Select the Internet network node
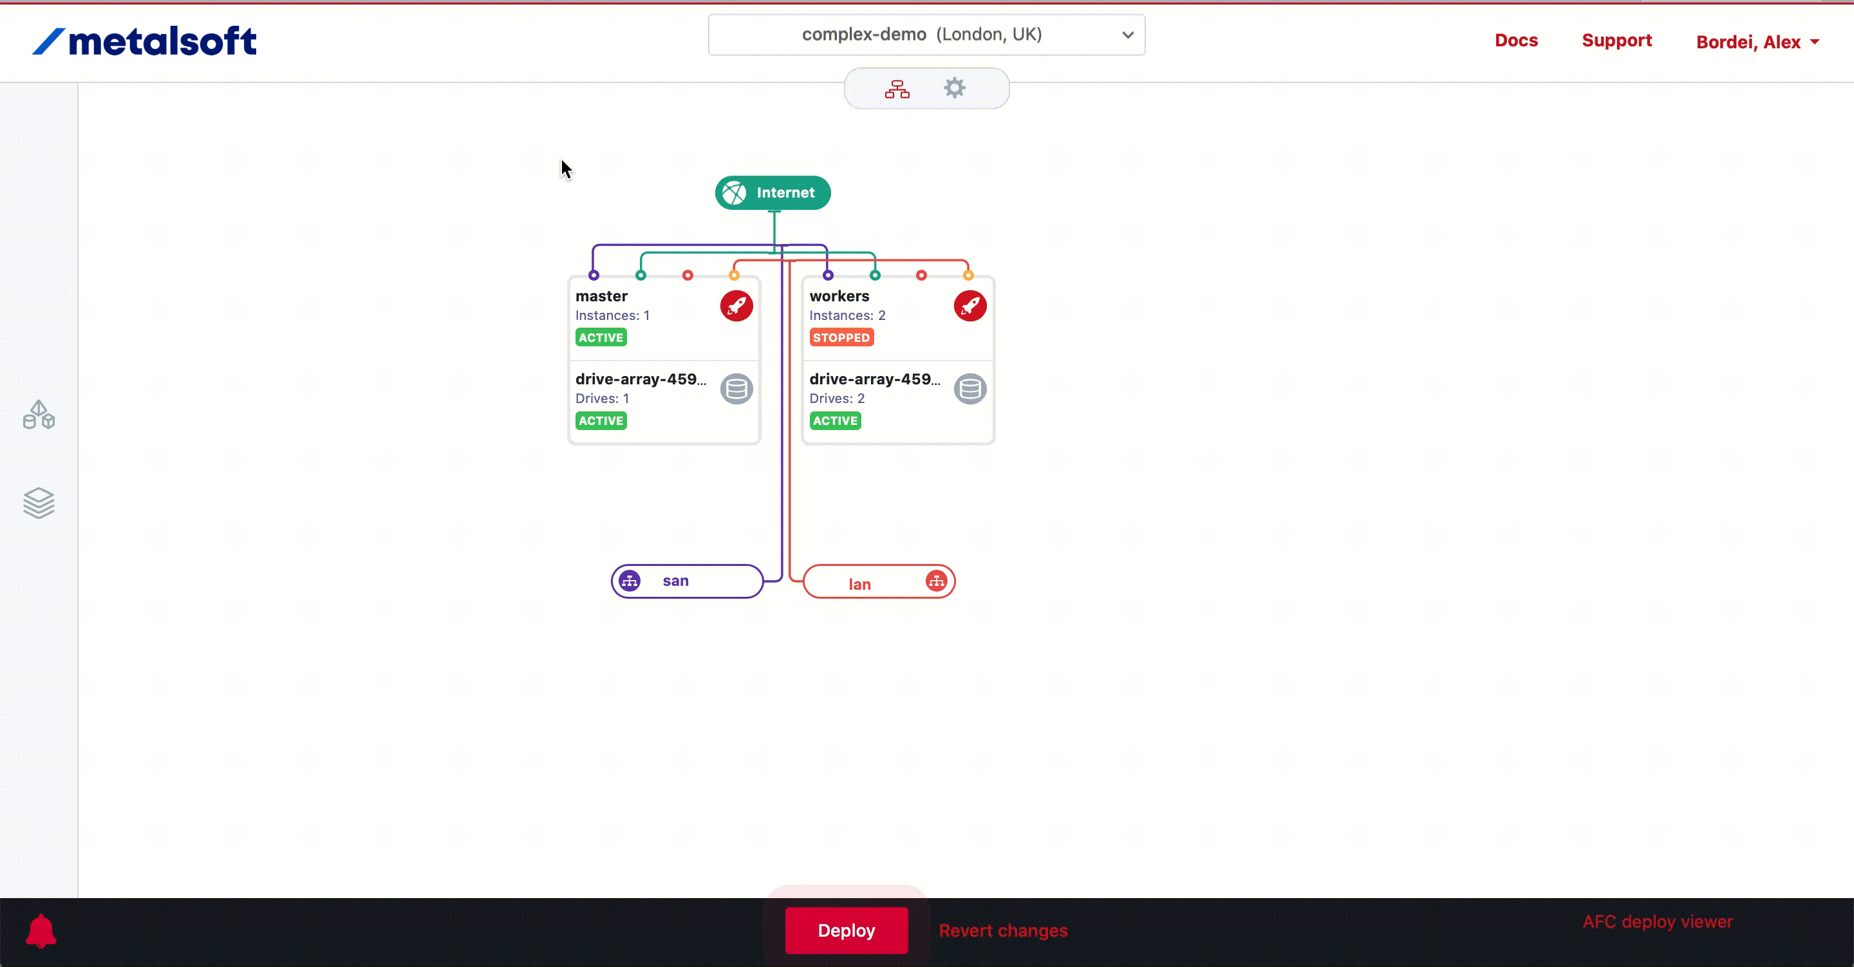 point(772,193)
